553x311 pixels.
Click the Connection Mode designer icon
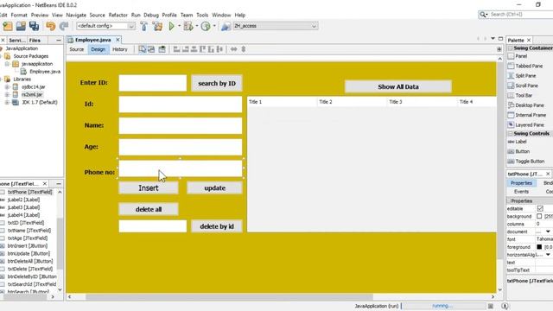(151, 49)
